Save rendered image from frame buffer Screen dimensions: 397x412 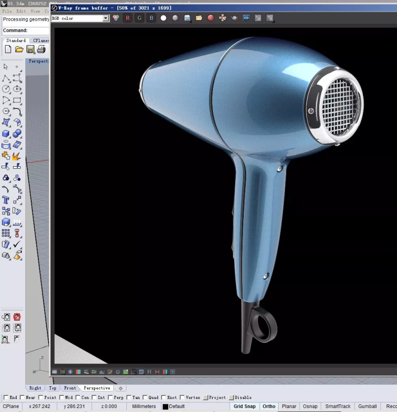pos(187,18)
